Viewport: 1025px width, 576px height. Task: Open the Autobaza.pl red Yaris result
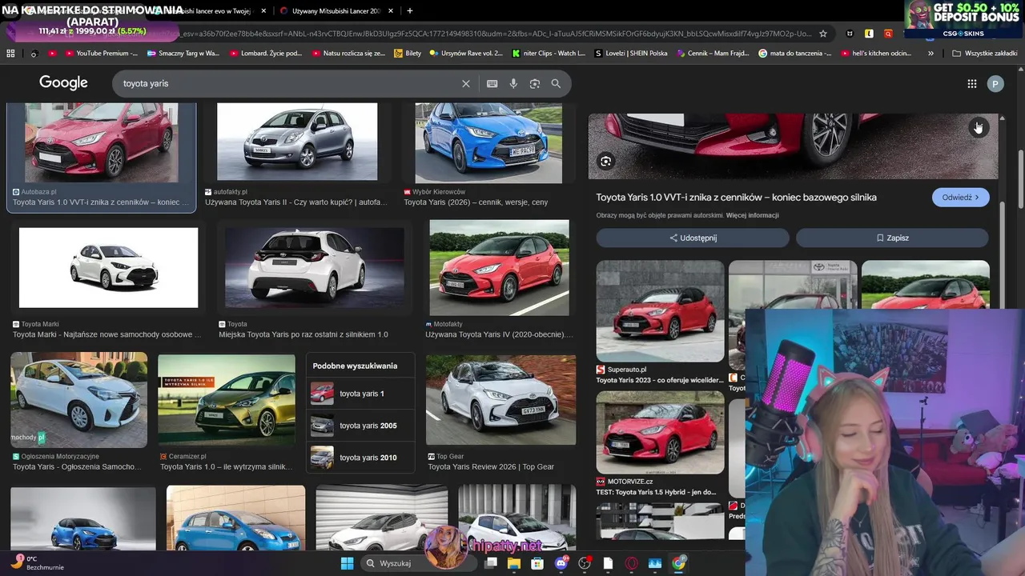point(102,142)
